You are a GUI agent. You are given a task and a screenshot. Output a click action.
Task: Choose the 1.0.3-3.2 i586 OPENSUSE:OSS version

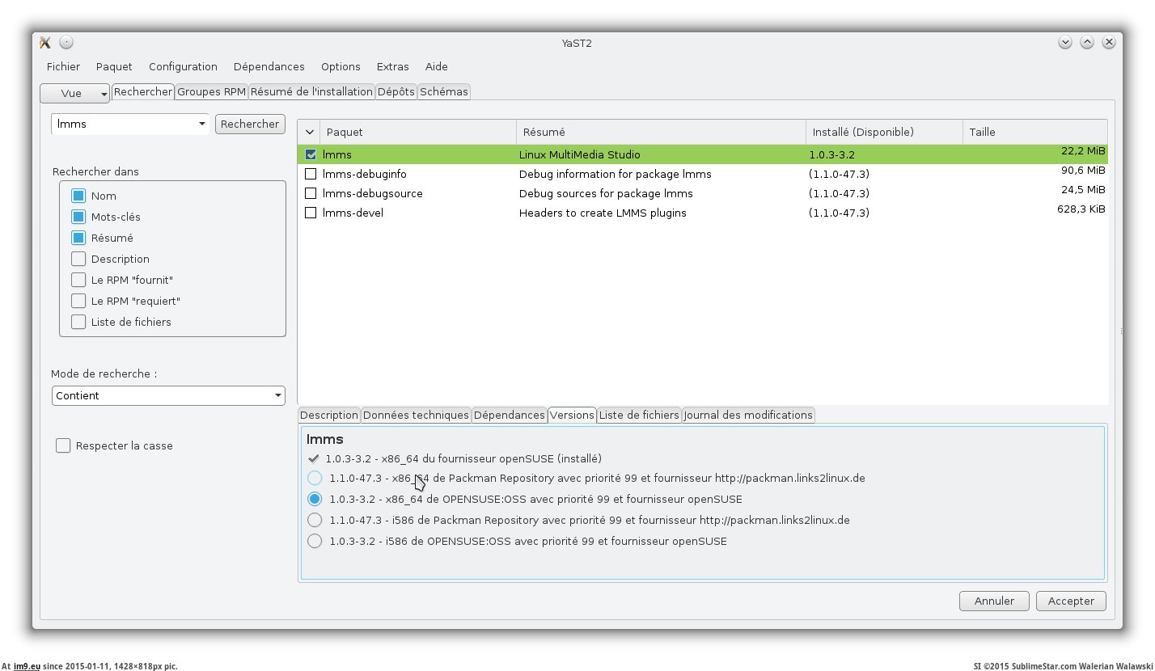coord(315,542)
